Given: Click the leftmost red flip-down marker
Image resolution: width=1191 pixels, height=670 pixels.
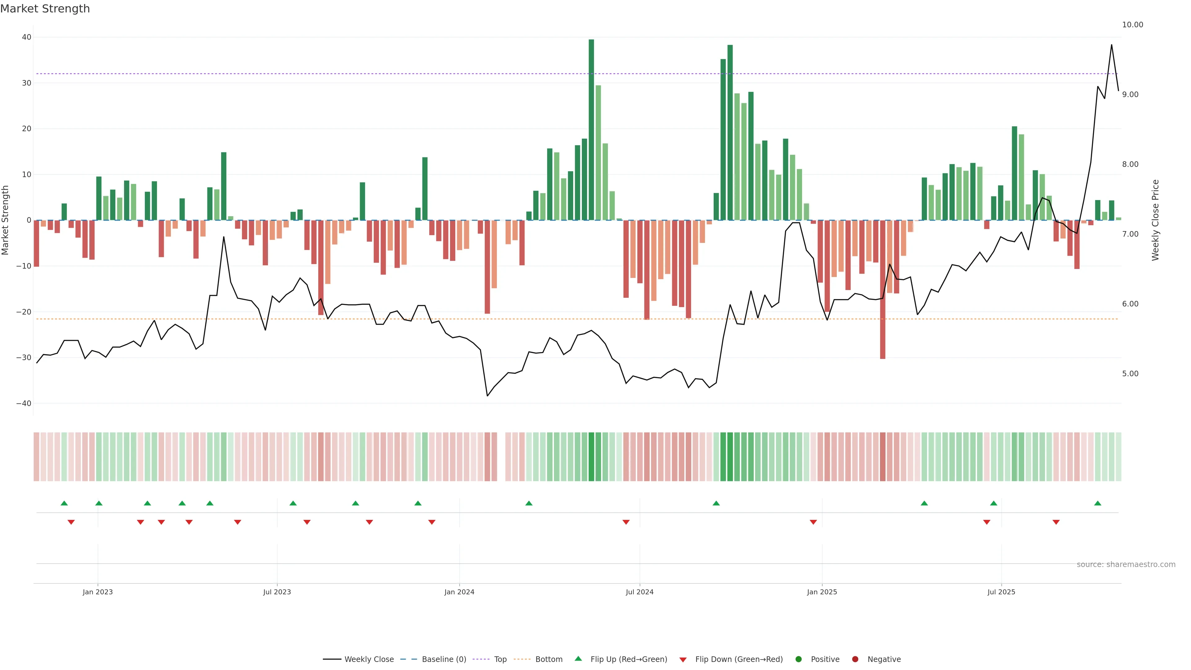Looking at the screenshot, I should click(x=71, y=522).
